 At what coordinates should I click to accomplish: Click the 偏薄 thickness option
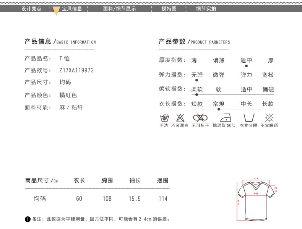pos(219,60)
